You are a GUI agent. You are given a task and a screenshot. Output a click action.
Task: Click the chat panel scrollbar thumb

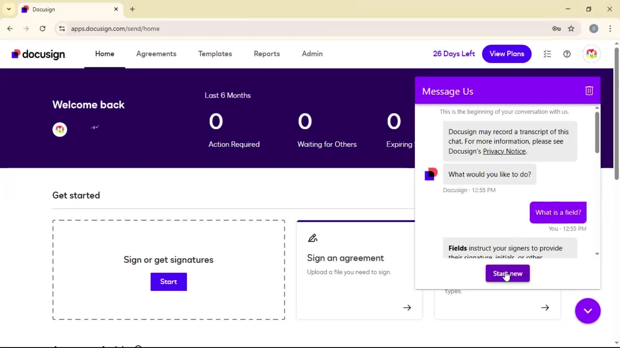(x=597, y=132)
